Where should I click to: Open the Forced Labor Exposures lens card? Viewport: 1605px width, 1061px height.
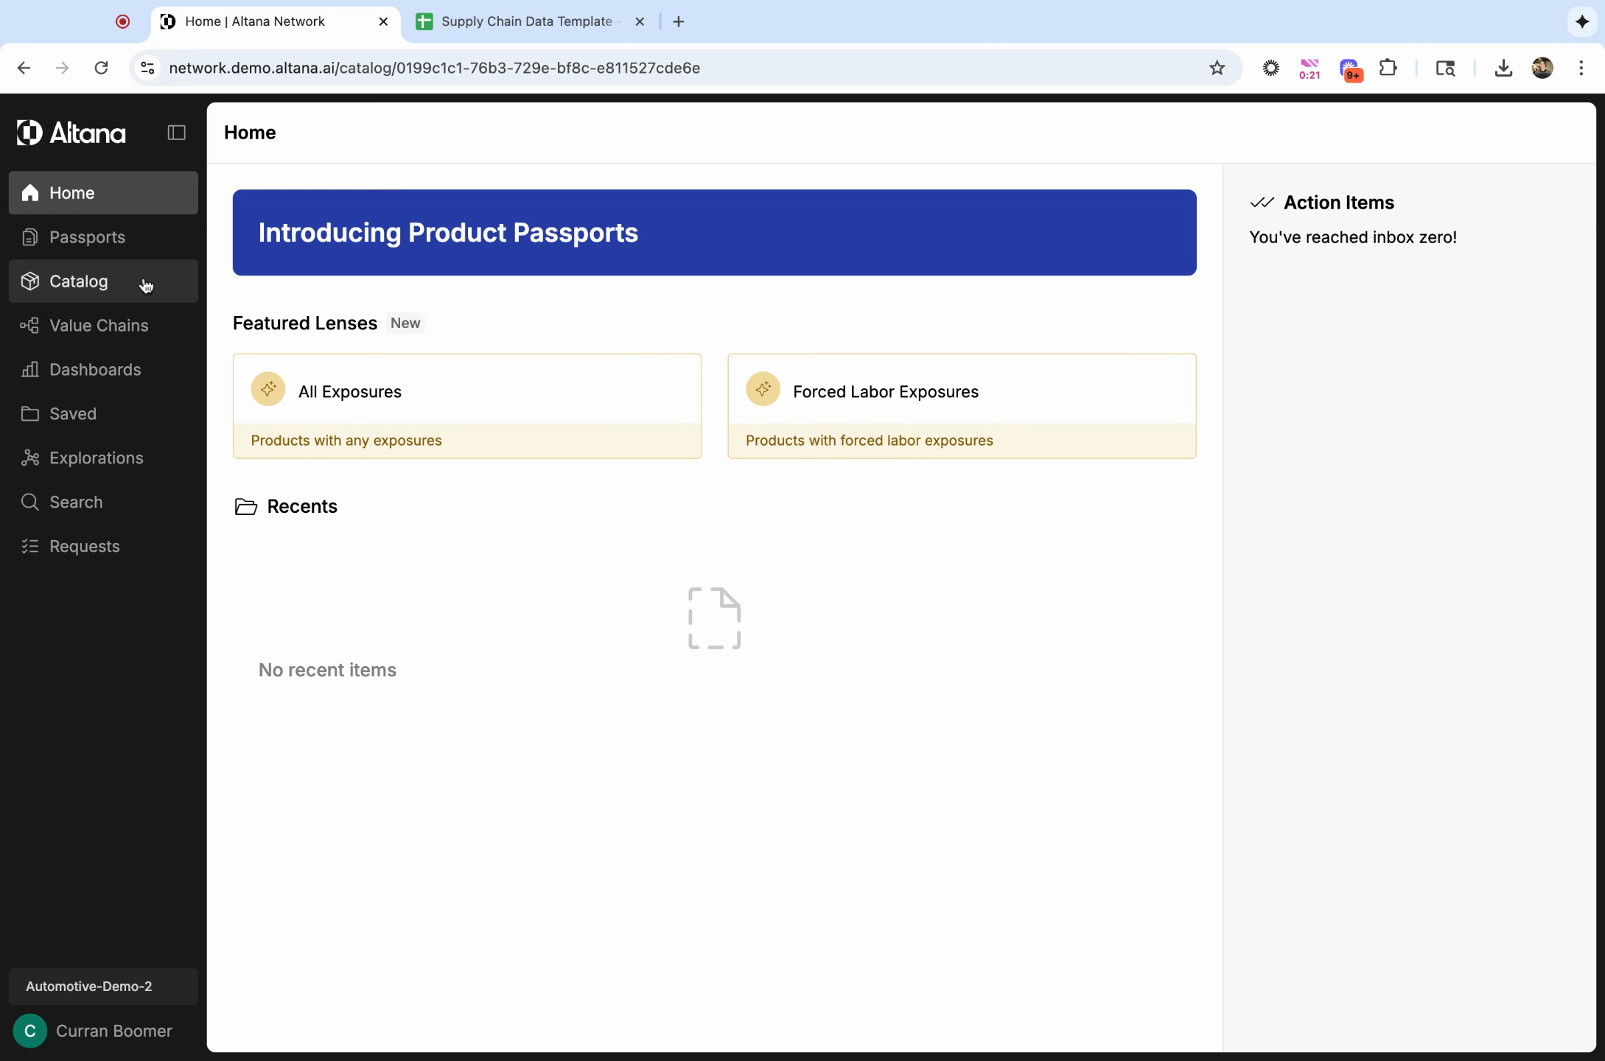961,406
